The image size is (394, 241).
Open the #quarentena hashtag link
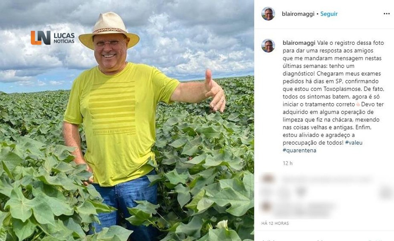[x=300, y=150]
